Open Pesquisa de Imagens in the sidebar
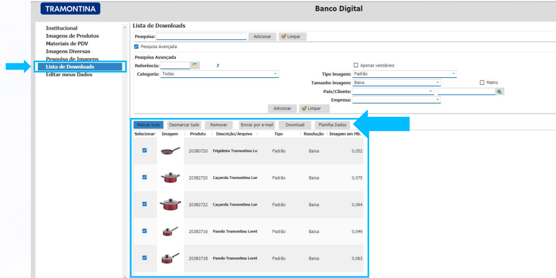 tap(72, 59)
